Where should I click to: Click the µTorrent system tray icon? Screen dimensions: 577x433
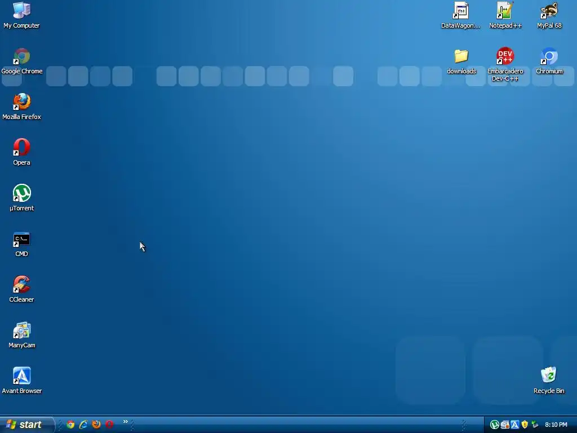click(x=495, y=425)
